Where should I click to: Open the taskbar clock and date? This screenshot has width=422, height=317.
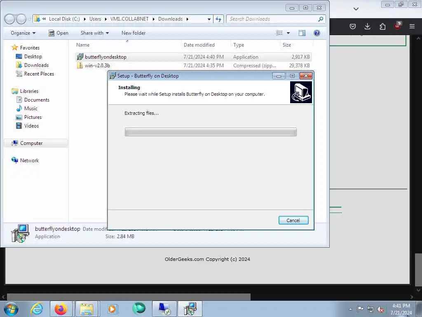coord(401,309)
